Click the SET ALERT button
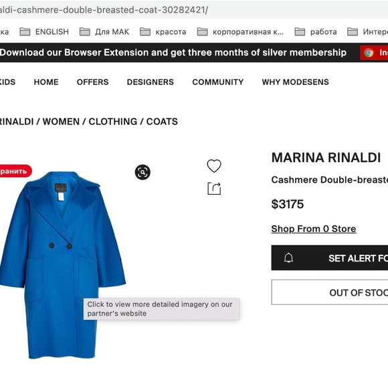Image resolution: width=388 pixels, height=388 pixels. [x=330, y=258]
